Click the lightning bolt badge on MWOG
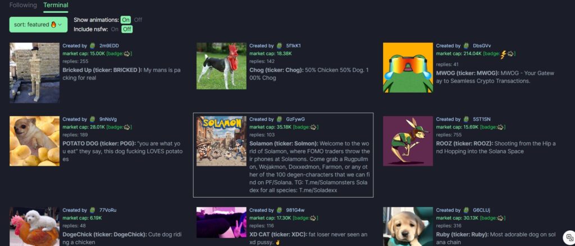The height and width of the screenshot is (246, 575). point(503,54)
